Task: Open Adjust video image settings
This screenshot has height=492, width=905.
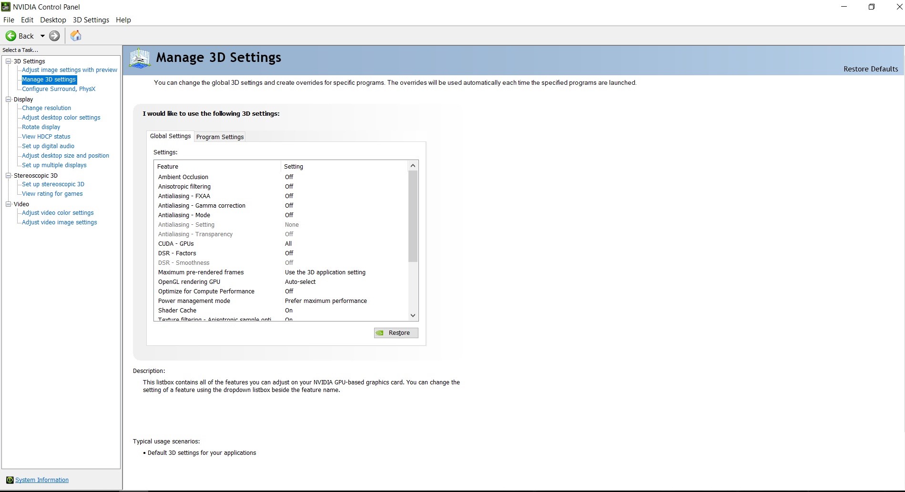Action: 60,222
